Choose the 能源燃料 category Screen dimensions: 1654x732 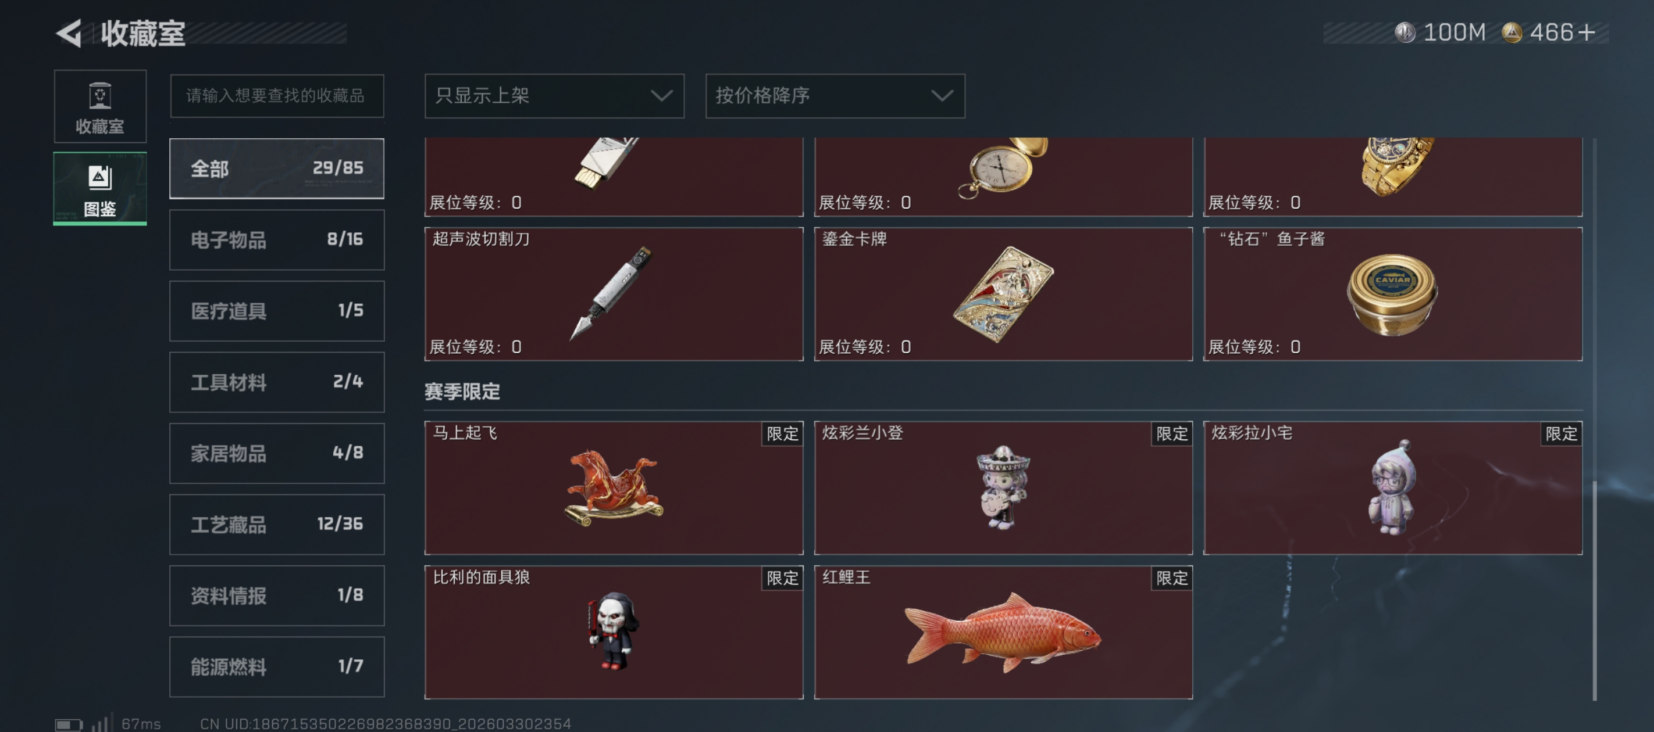[x=277, y=667]
